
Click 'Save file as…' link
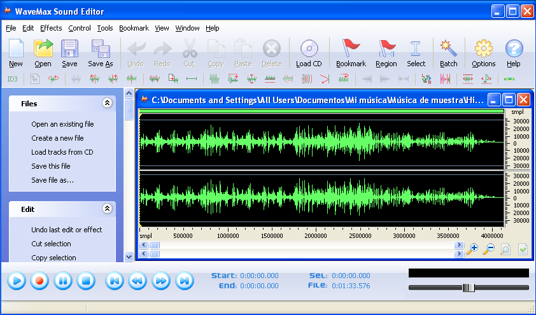(x=53, y=180)
